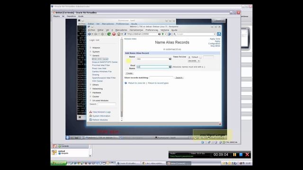Click the View Module's Logs warning icon
This screenshot has width=303, height=170.
click(x=90, y=112)
